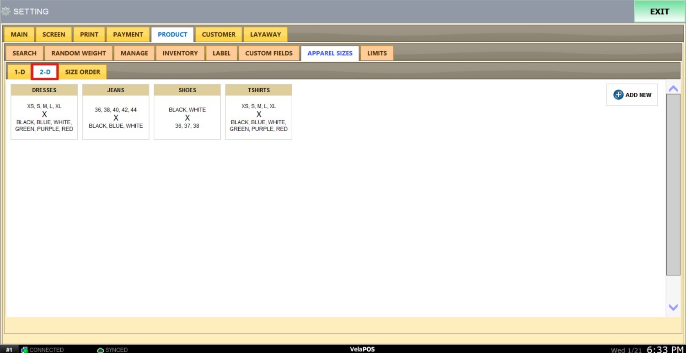Image resolution: width=686 pixels, height=353 pixels.
Task: Switch to the 1-D tab
Action: coord(19,72)
